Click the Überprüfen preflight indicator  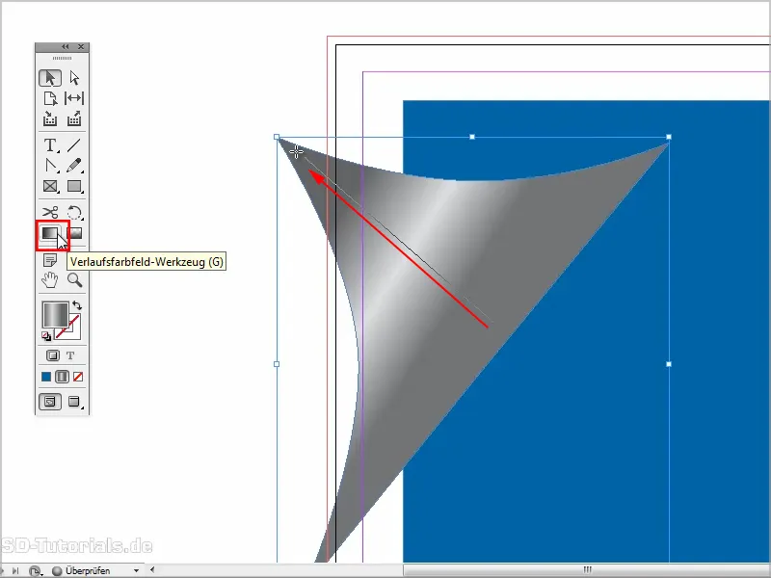tap(82, 571)
